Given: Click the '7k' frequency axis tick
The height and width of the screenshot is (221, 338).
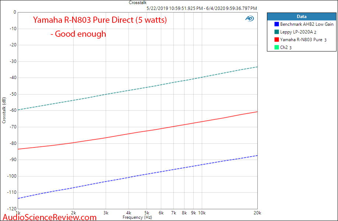Looking at the screenshot, I should pos(173,213).
